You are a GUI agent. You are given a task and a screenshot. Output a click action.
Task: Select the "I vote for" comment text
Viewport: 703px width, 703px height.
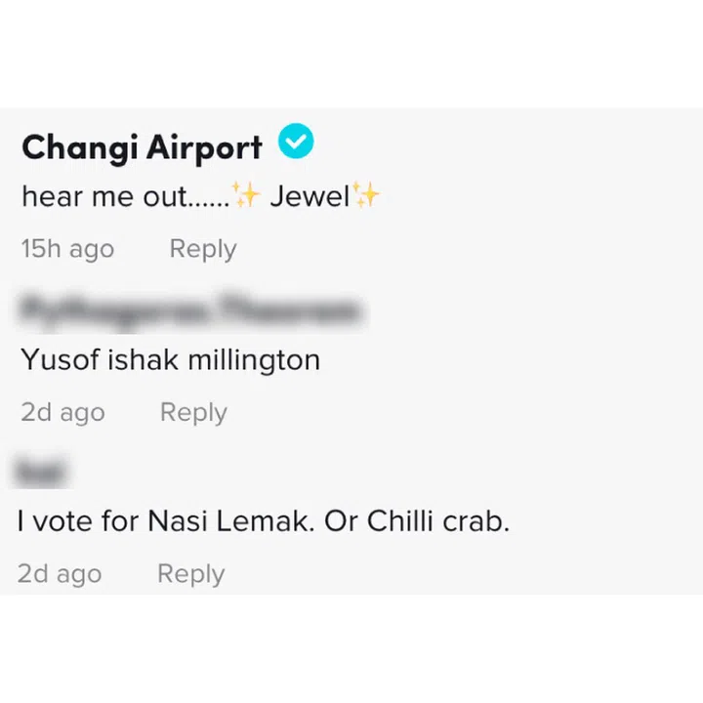[264, 521]
